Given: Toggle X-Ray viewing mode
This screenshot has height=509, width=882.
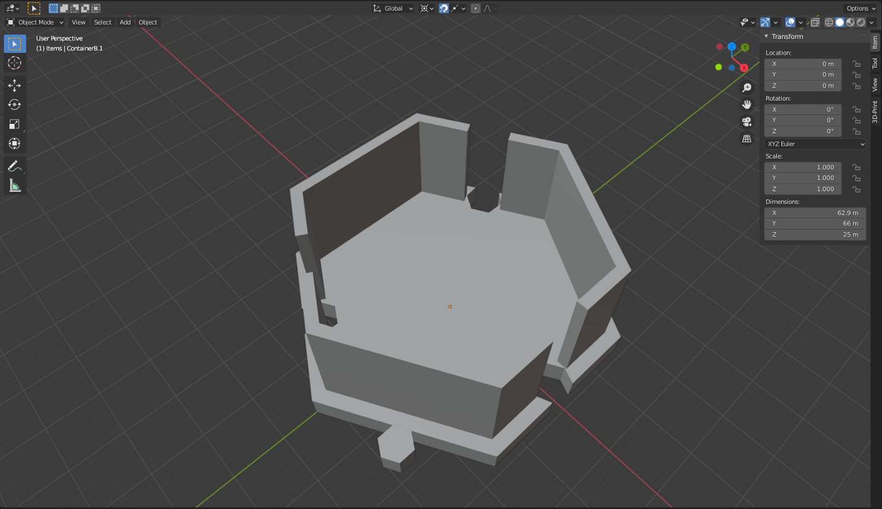Looking at the screenshot, I should pyautogui.click(x=815, y=21).
